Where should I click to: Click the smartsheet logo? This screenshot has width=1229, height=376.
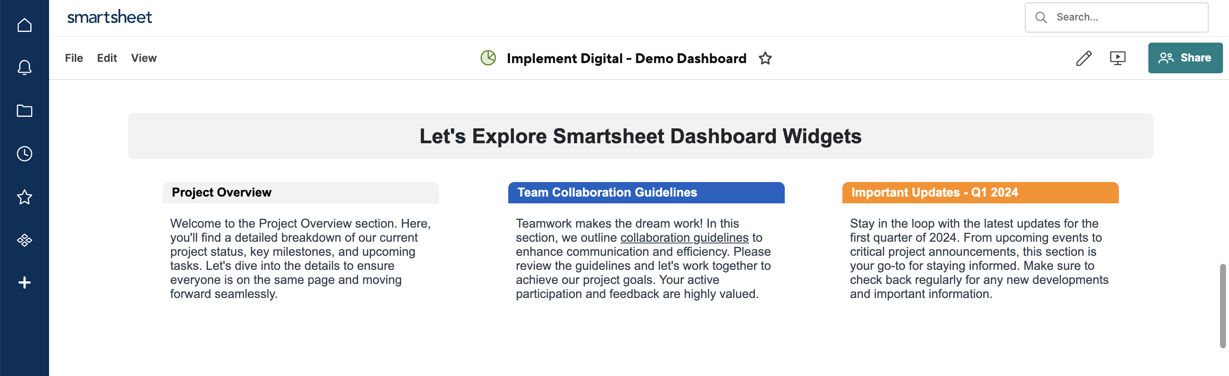(x=109, y=17)
